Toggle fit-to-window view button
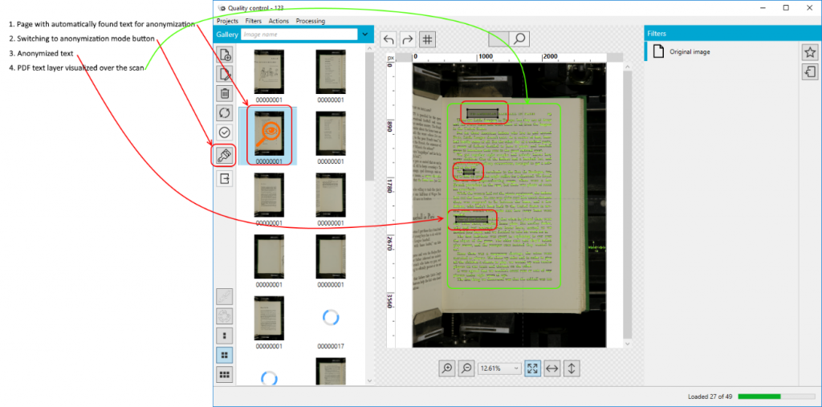This screenshot has width=822, height=407. point(533,368)
